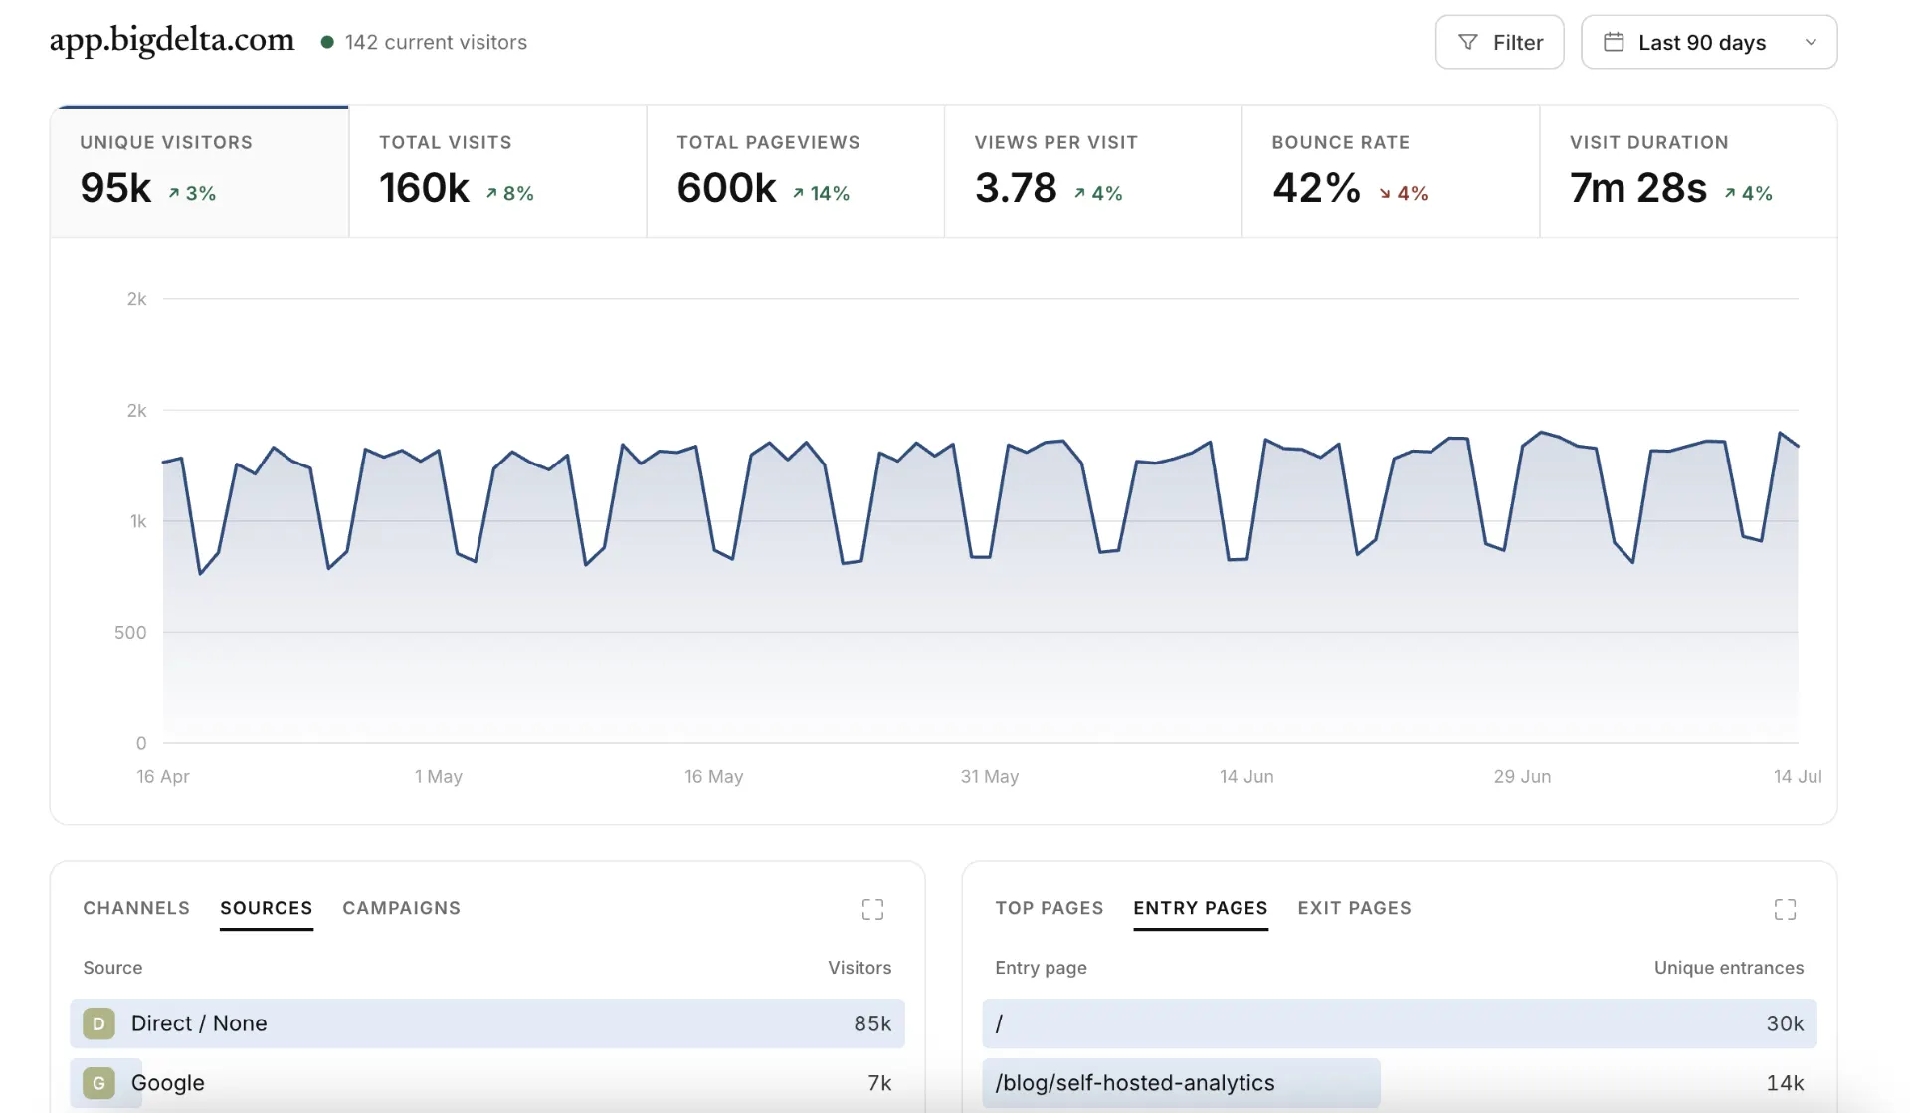Click 142 current visitors link
This screenshot has width=1910, height=1113.
[x=436, y=42]
